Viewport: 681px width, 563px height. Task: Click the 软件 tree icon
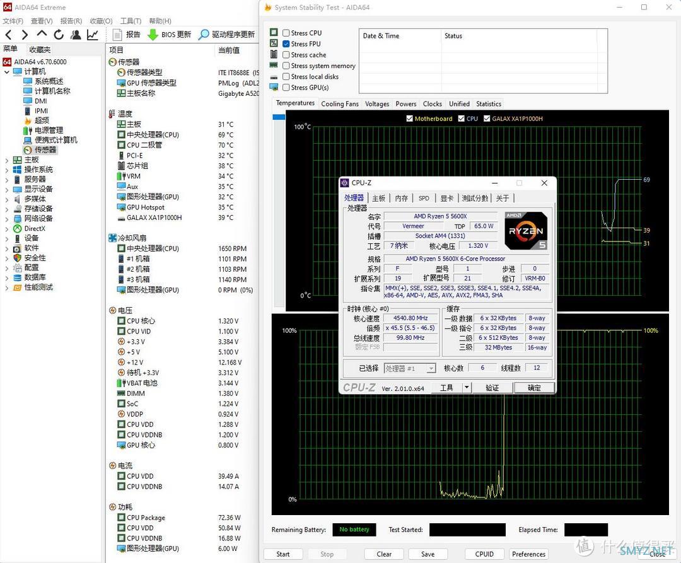click(x=18, y=248)
